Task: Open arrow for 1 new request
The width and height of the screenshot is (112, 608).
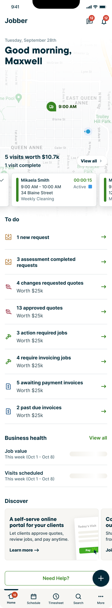Action: point(104,237)
